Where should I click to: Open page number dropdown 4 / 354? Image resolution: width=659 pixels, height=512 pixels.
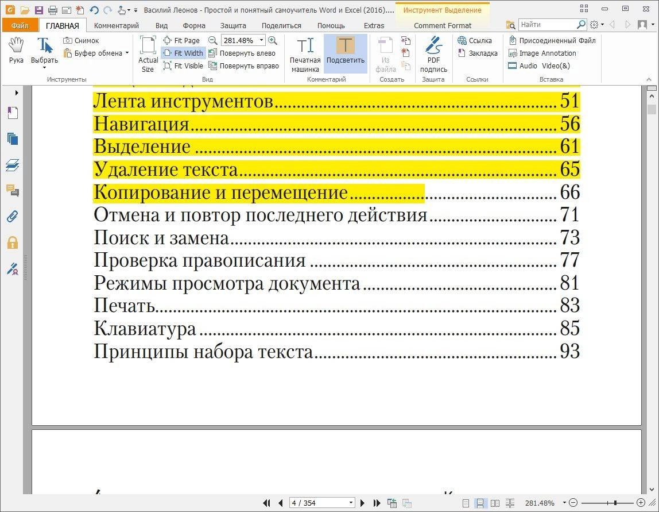click(351, 503)
